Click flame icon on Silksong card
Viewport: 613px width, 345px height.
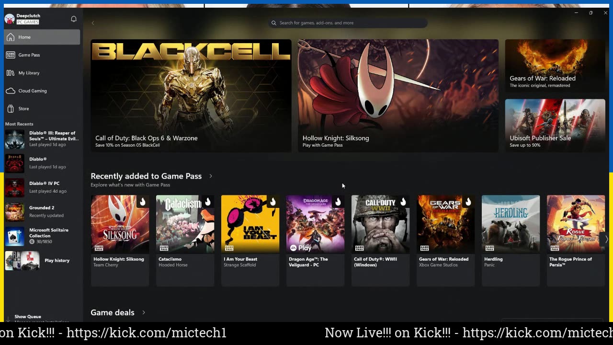142,202
